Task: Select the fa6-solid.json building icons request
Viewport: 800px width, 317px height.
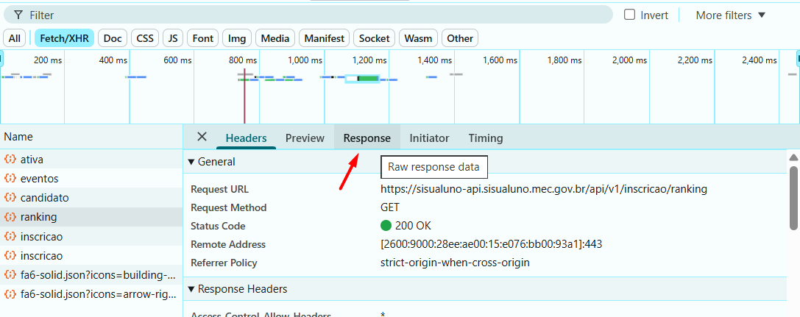Action: pos(91,275)
